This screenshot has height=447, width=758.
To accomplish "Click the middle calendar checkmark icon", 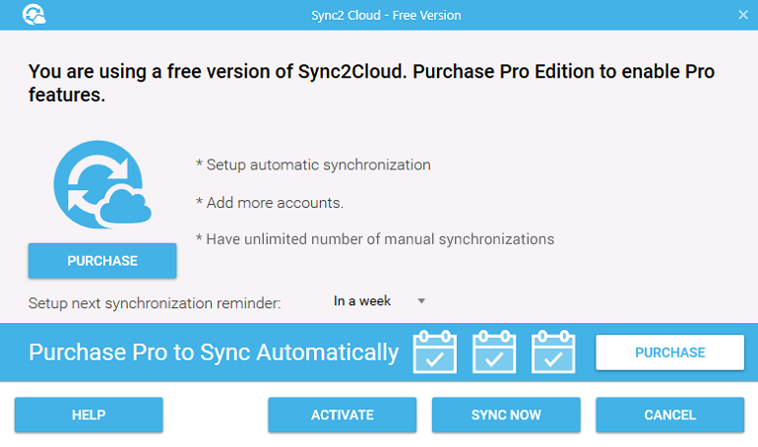I will click(493, 351).
